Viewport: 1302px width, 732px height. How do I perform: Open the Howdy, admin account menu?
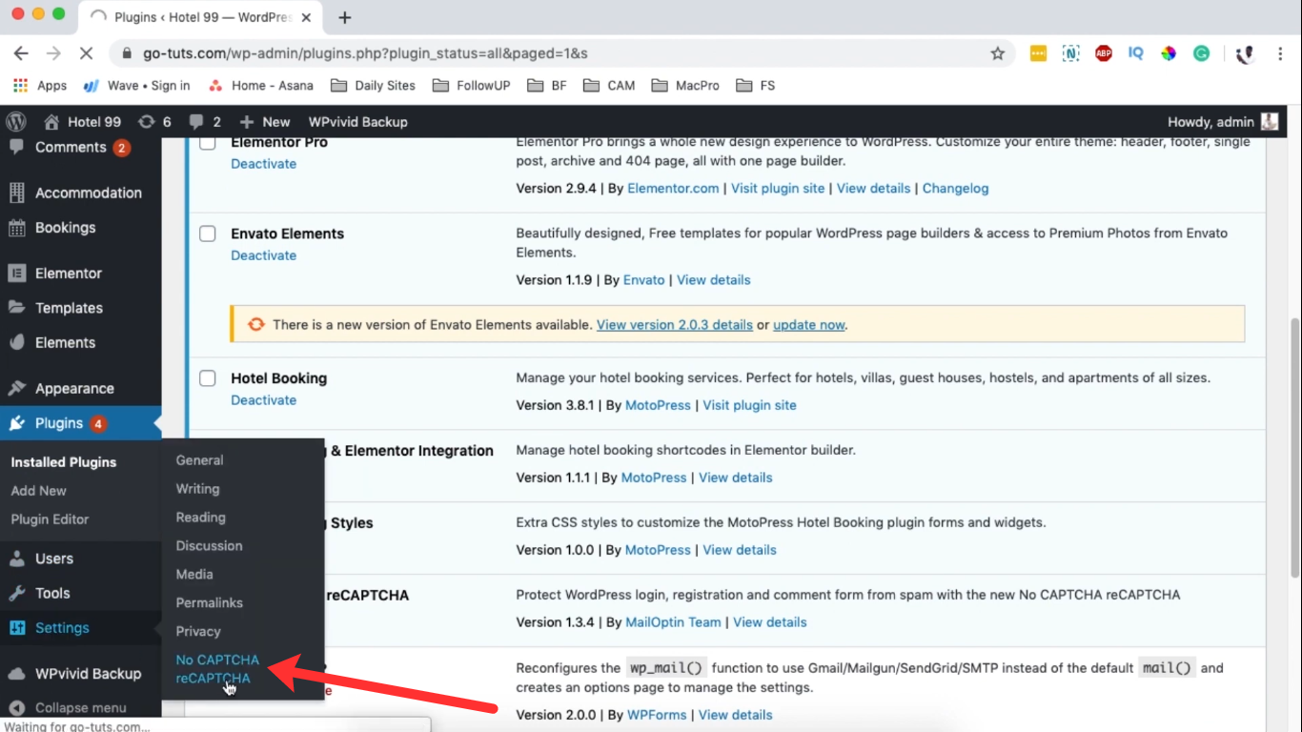1223,121
